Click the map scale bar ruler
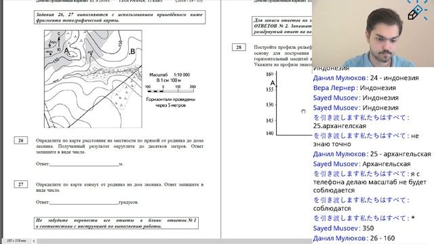 (x=170, y=89)
